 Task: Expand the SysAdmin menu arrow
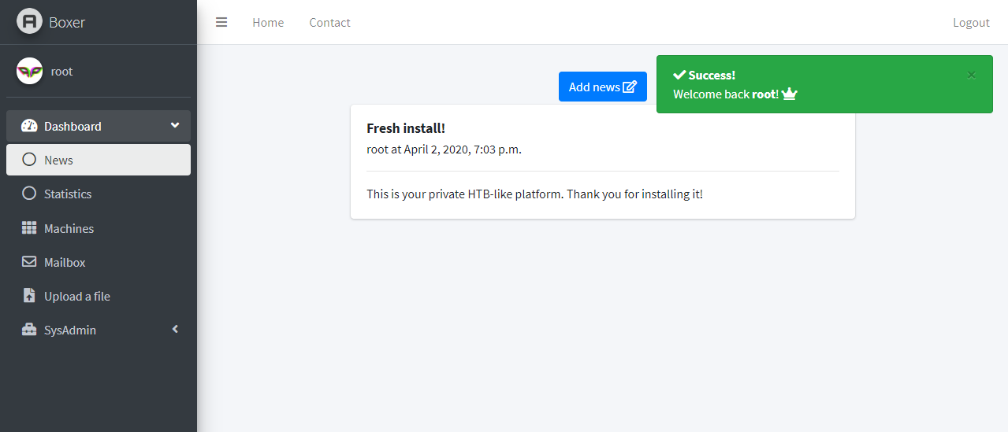click(x=175, y=330)
